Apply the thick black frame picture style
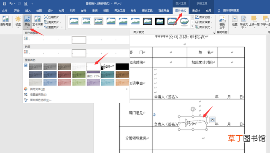Image resolution: width=270 pixels, height=153 pixels. click(160, 21)
